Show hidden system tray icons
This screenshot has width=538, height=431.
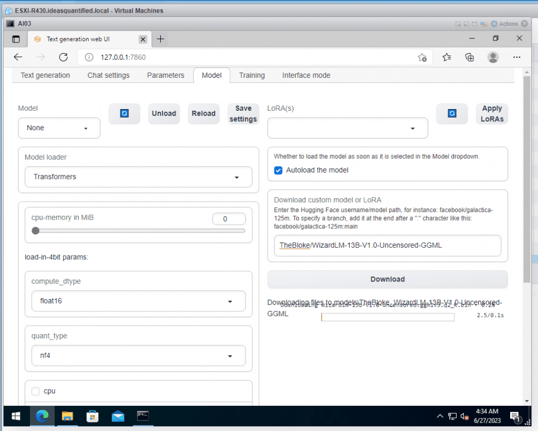(440, 416)
